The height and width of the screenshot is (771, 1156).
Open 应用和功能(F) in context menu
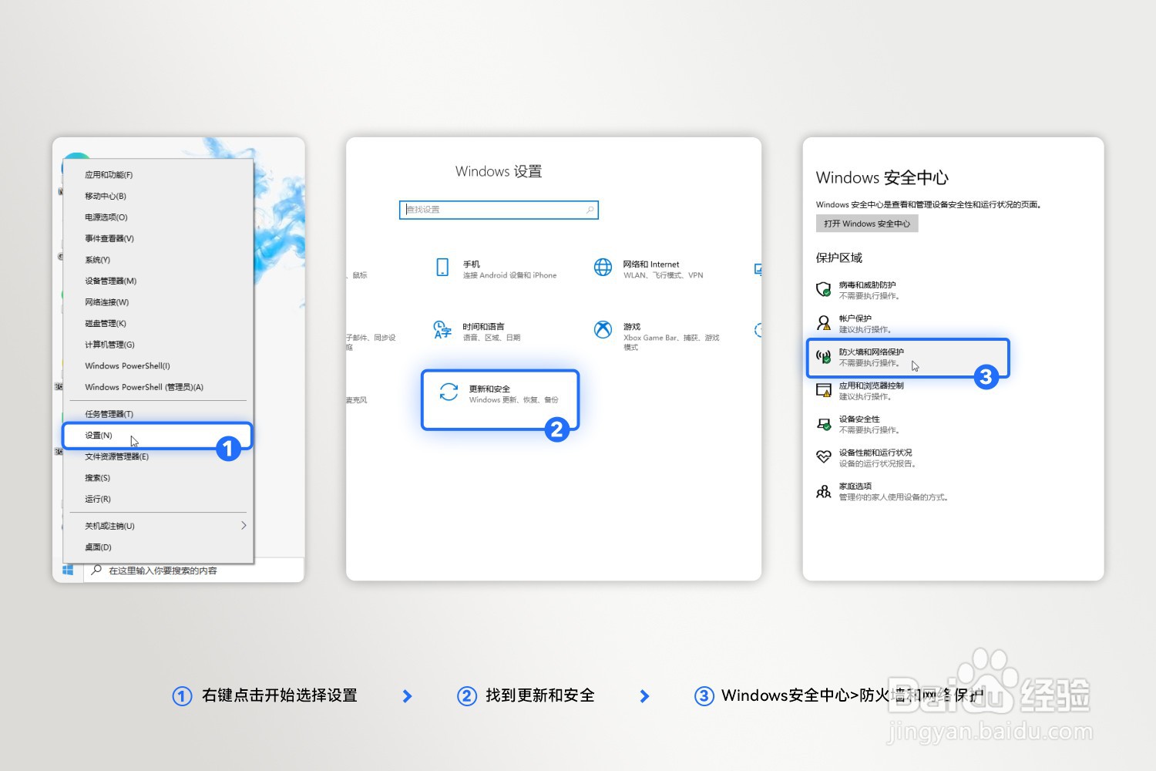(x=109, y=175)
